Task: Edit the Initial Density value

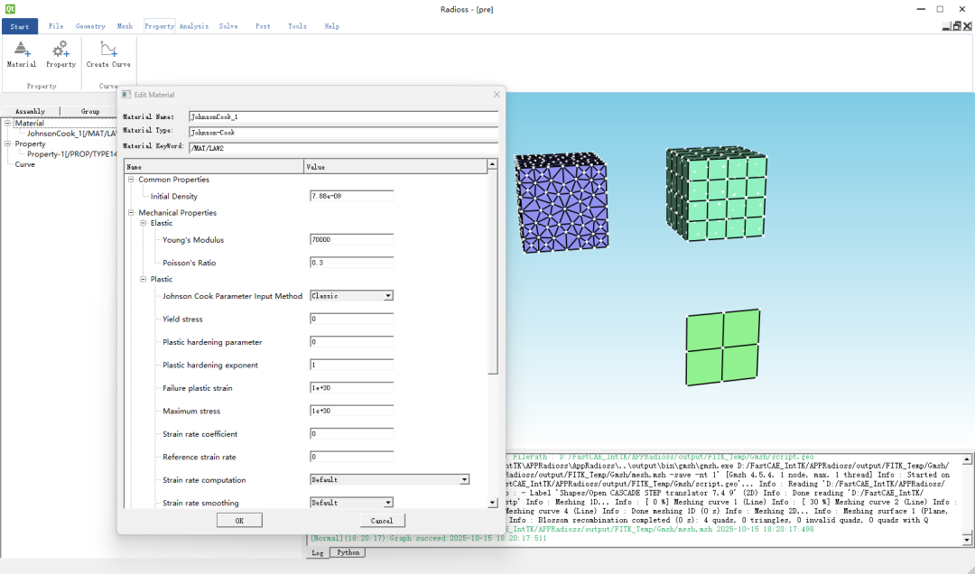Action: [351, 196]
